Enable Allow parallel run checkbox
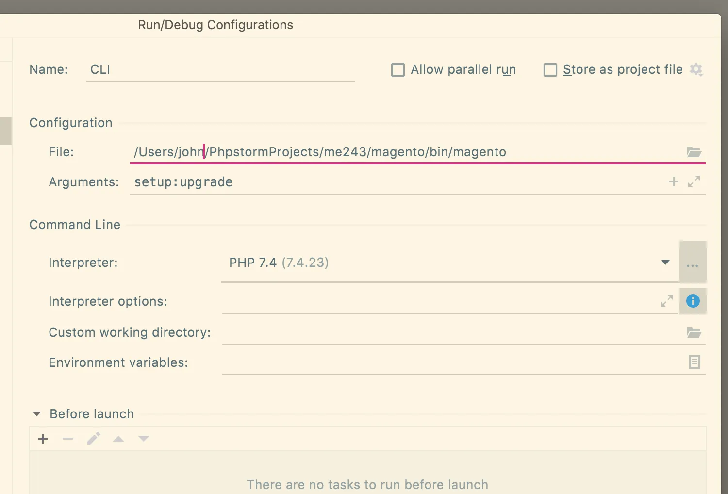Viewport: 728px width, 494px height. pyautogui.click(x=398, y=70)
